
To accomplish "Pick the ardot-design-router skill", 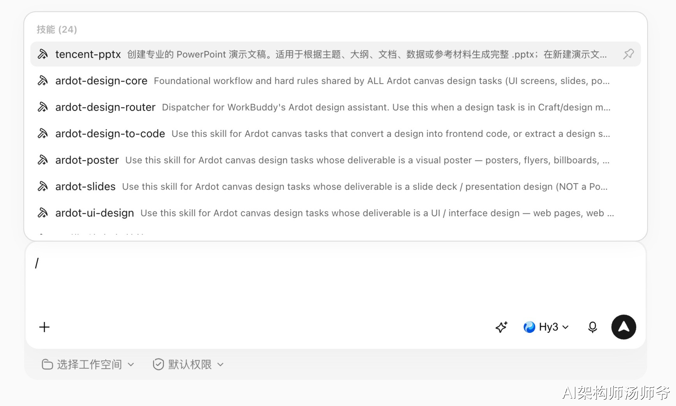I will [x=335, y=107].
